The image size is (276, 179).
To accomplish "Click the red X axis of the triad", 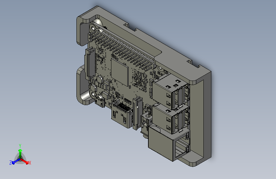I will pyautogui.click(x=25, y=161).
